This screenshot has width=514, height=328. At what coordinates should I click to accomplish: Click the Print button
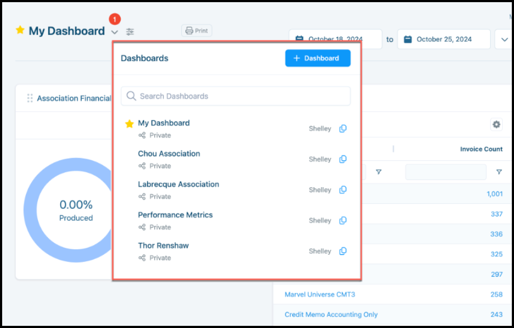(x=197, y=31)
